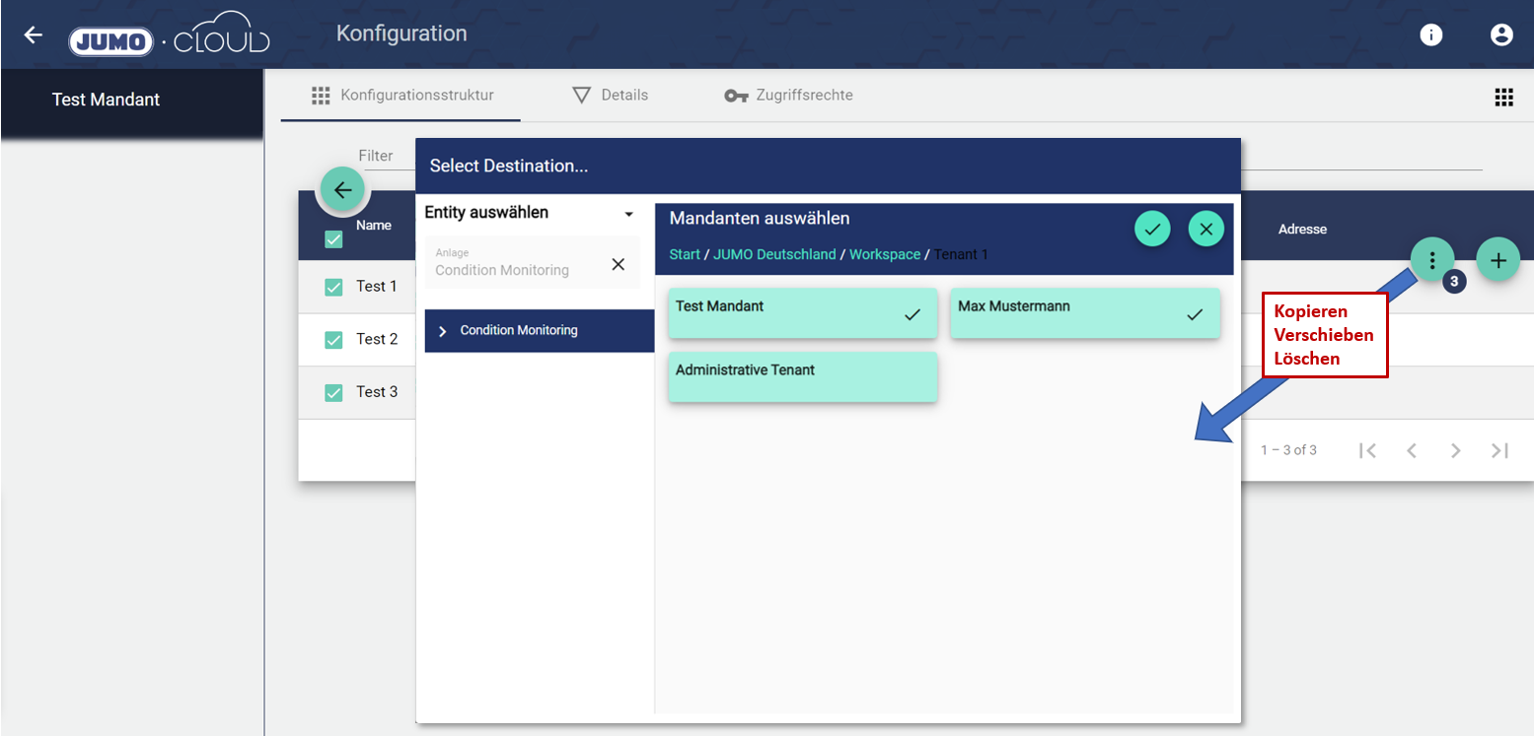Switch to the Zugriffsrechte tab
This screenshot has width=1534, height=736.
coord(788,96)
